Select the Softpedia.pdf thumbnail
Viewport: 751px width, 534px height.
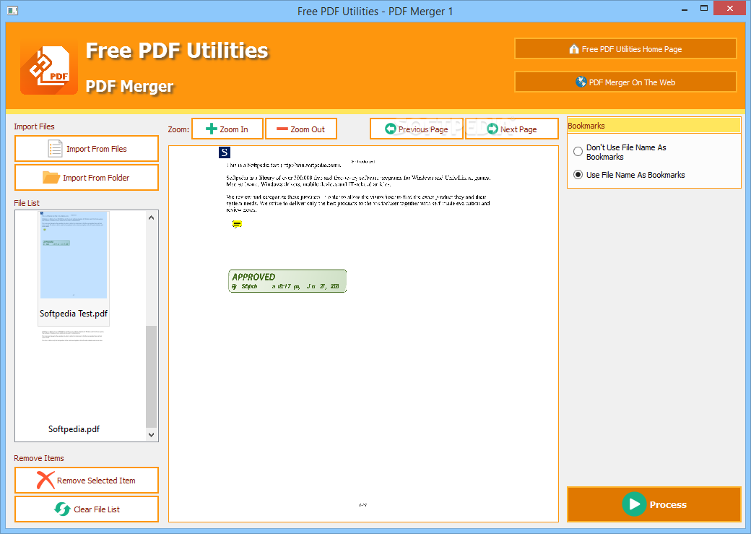74,374
